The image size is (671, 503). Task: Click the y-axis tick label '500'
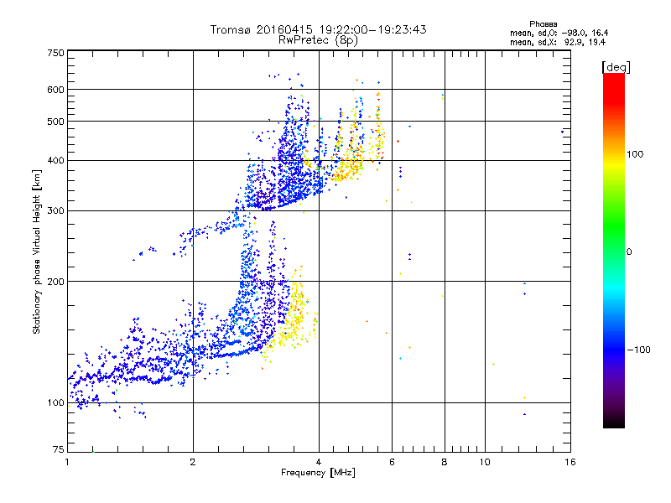[x=55, y=122]
